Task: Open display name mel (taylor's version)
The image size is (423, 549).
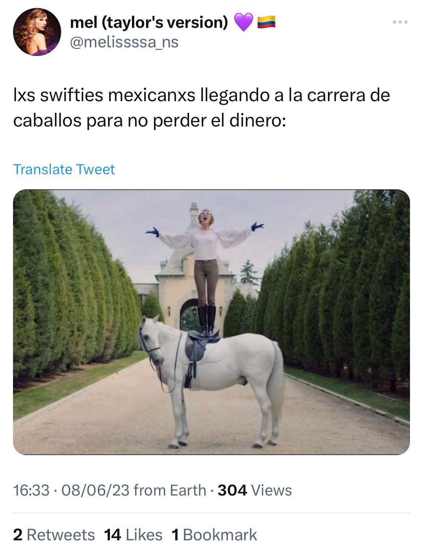Action: [149, 22]
